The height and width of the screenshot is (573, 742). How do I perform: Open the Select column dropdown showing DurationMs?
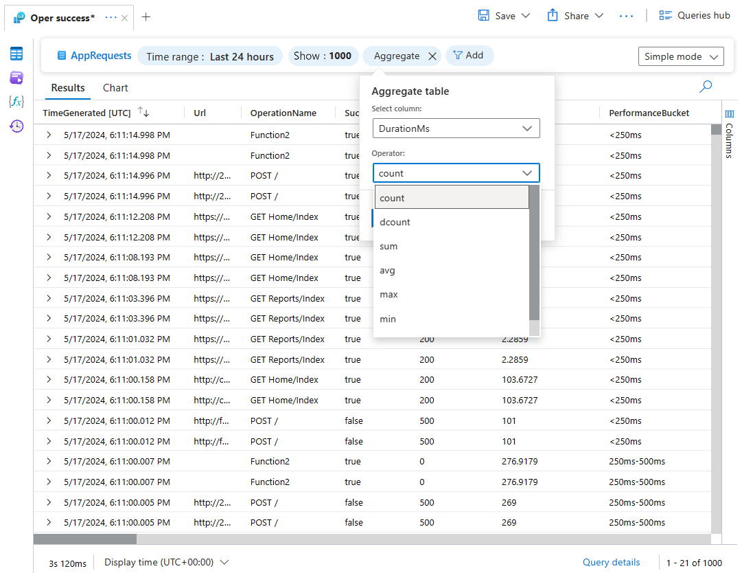pyautogui.click(x=456, y=128)
